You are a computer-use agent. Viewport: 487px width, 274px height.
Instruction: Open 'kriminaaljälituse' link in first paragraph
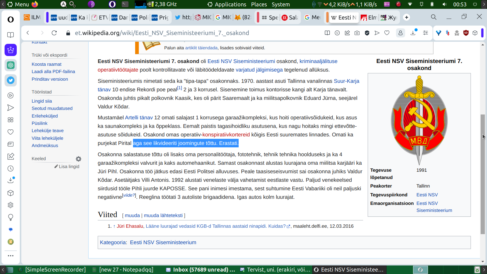click(318, 61)
